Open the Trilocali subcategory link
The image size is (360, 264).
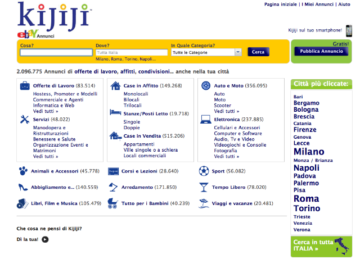(133, 106)
